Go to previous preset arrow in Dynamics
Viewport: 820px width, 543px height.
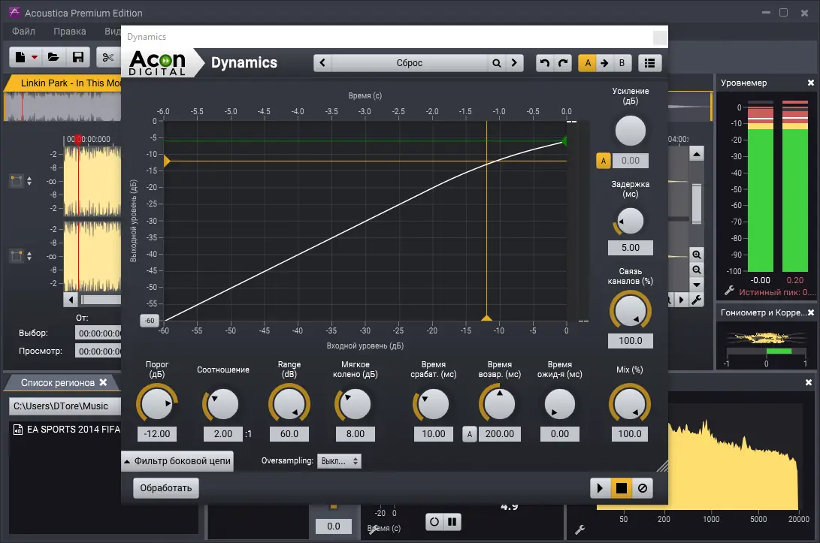click(x=322, y=63)
